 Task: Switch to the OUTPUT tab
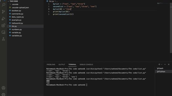click(x=62, y=65)
